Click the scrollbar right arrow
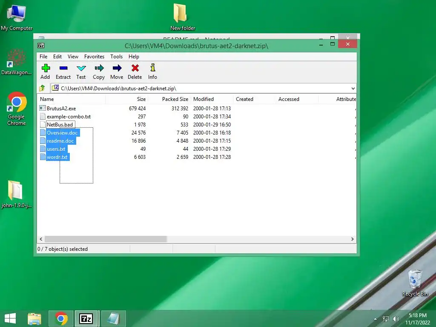The height and width of the screenshot is (327, 436). (352, 239)
